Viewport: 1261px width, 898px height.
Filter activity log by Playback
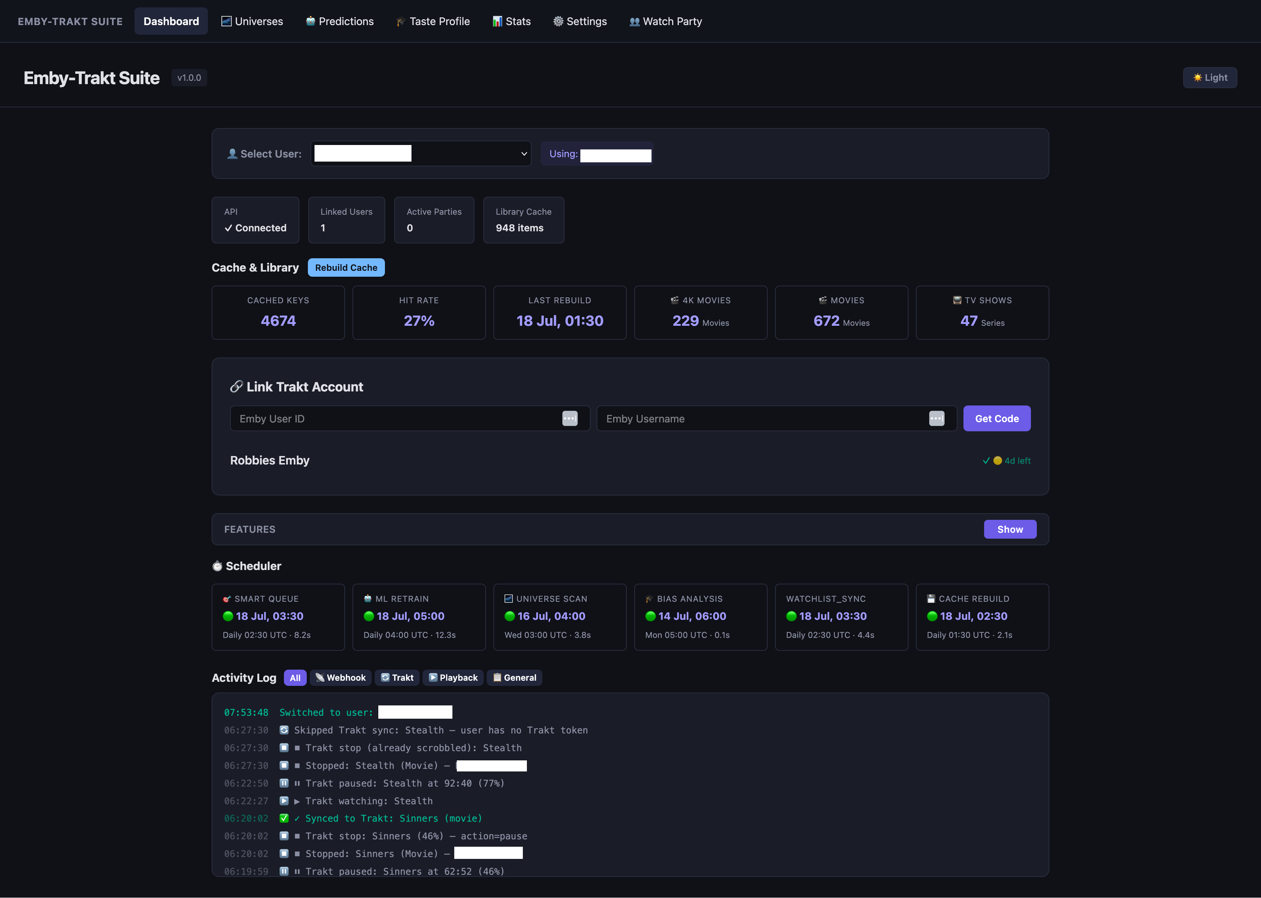coord(453,677)
